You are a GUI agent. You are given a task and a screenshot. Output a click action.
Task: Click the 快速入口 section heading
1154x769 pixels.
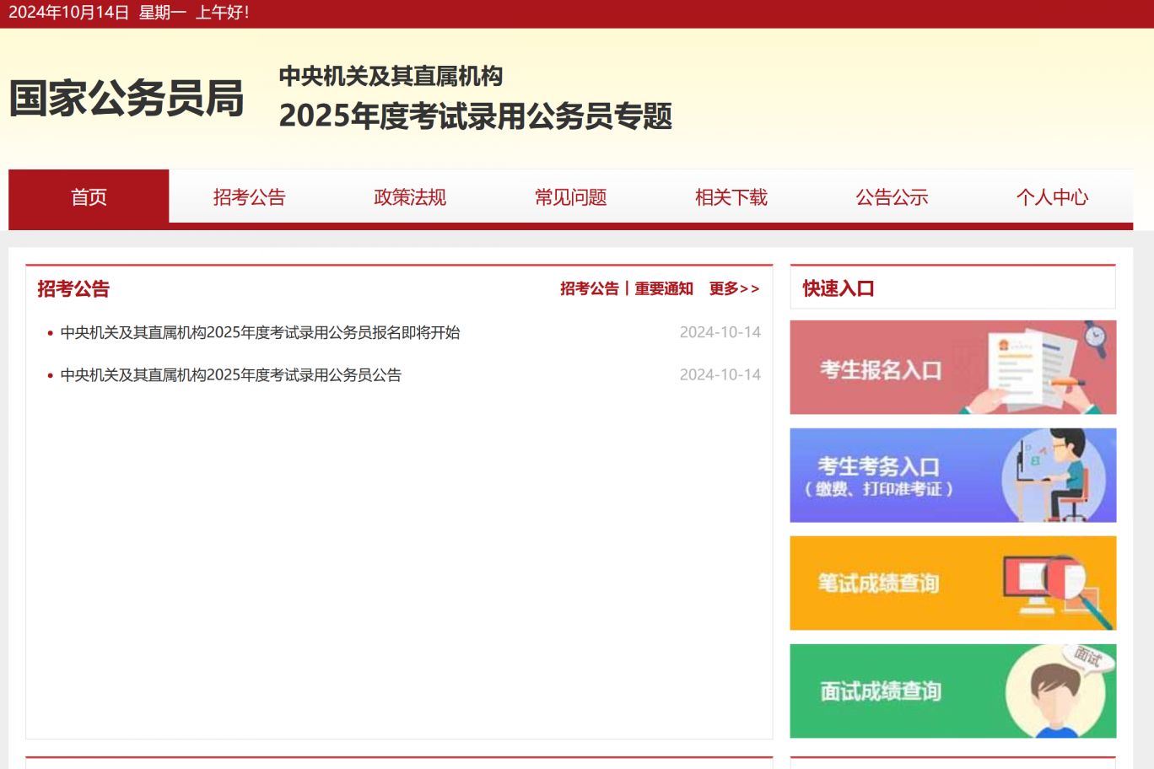point(838,288)
